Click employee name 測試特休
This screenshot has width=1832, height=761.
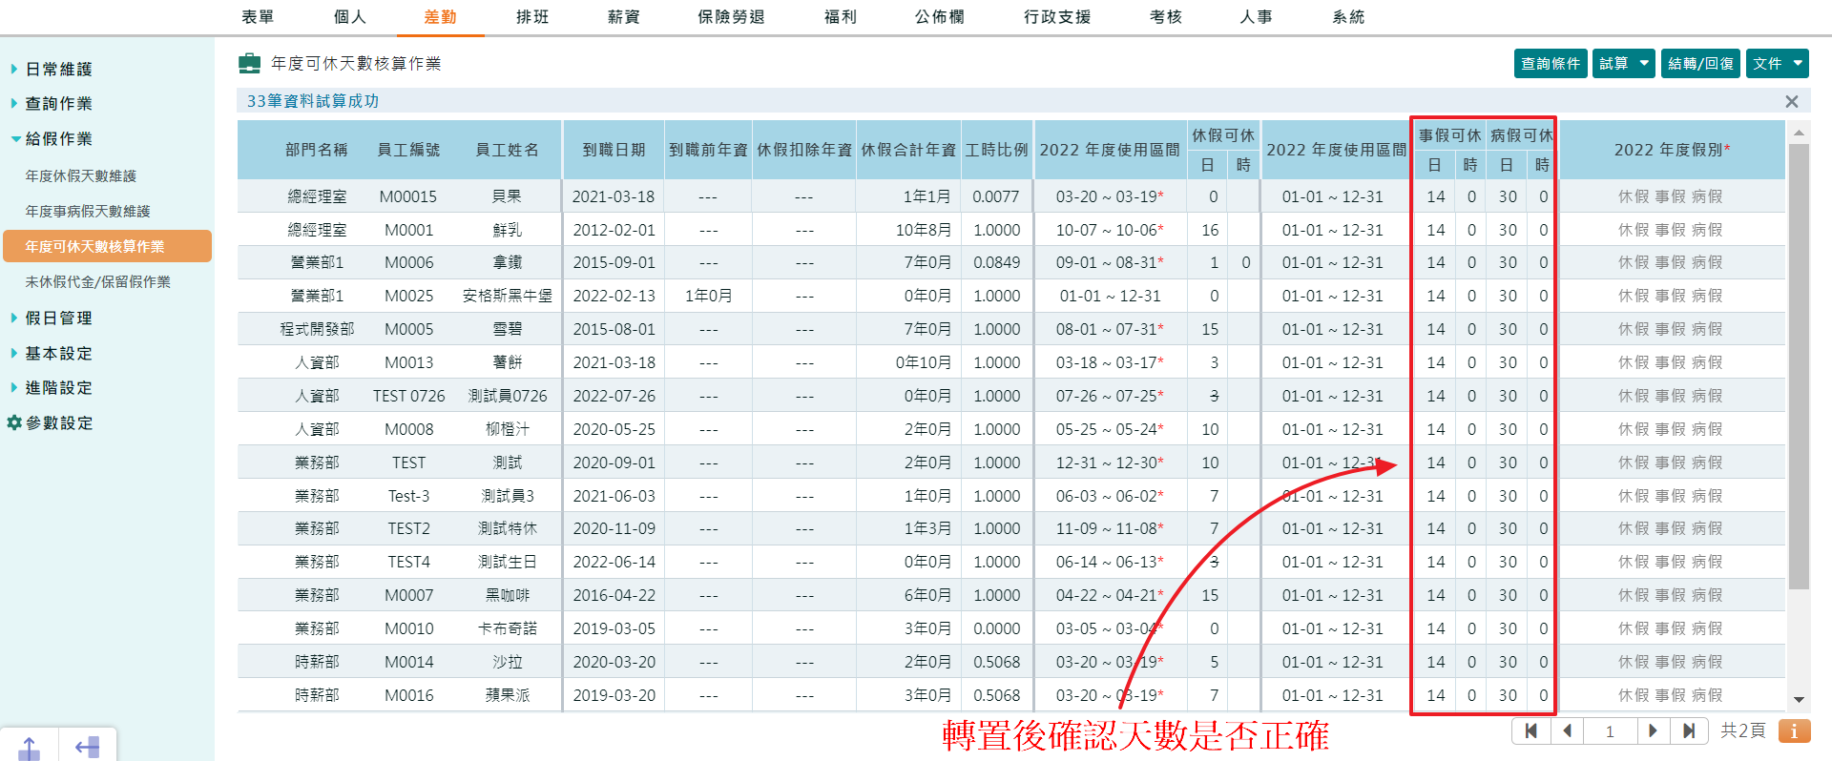coord(508,528)
